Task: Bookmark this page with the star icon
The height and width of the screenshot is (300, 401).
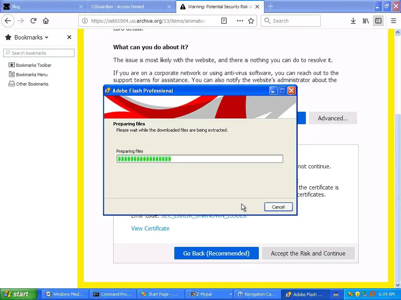Action: (x=251, y=21)
